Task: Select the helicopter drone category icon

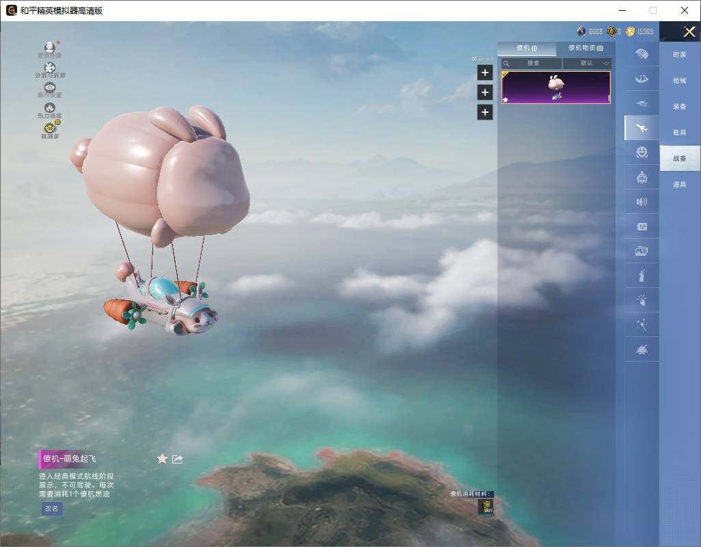Action: 642,103
